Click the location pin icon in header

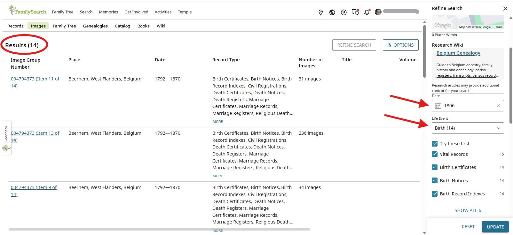[321, 12]
